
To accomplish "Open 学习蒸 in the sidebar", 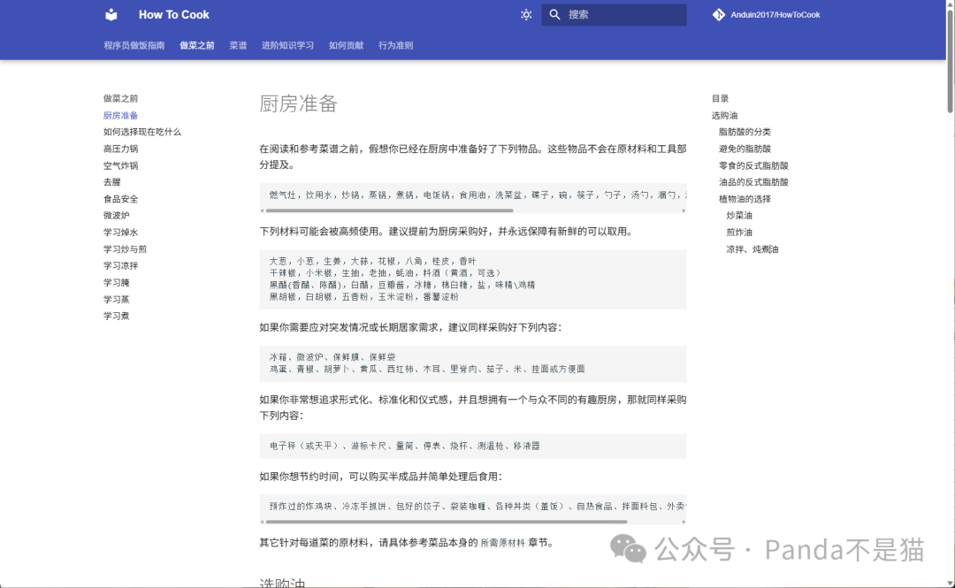I will pos(117,299).
